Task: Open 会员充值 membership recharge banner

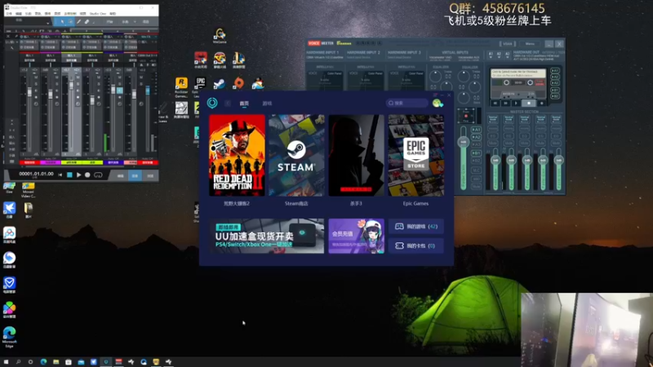Action: click(356, 236)
